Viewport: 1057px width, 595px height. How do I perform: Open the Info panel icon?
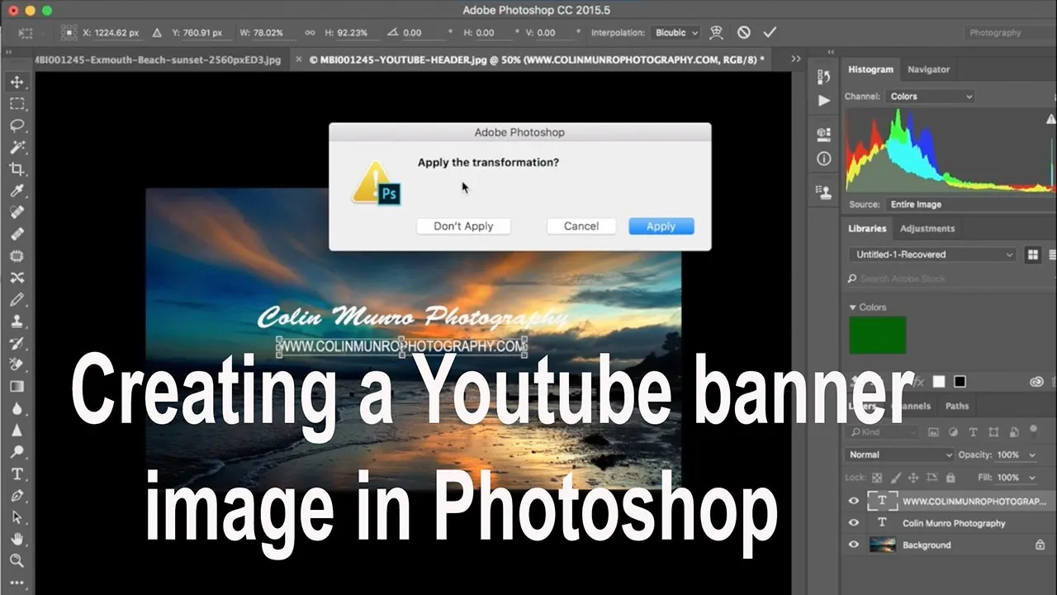pyautogui.click(x=824, y=159)
